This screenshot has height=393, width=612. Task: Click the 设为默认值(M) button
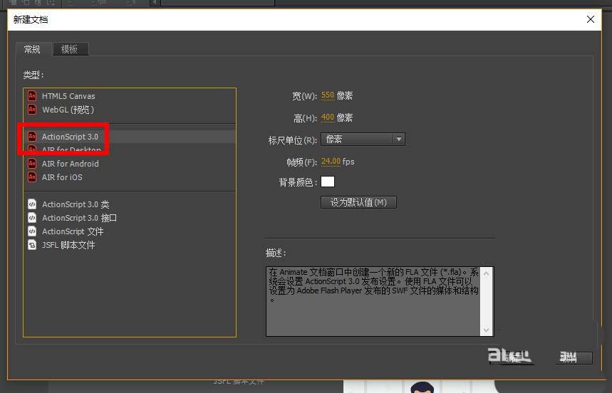tap(358, 202)
